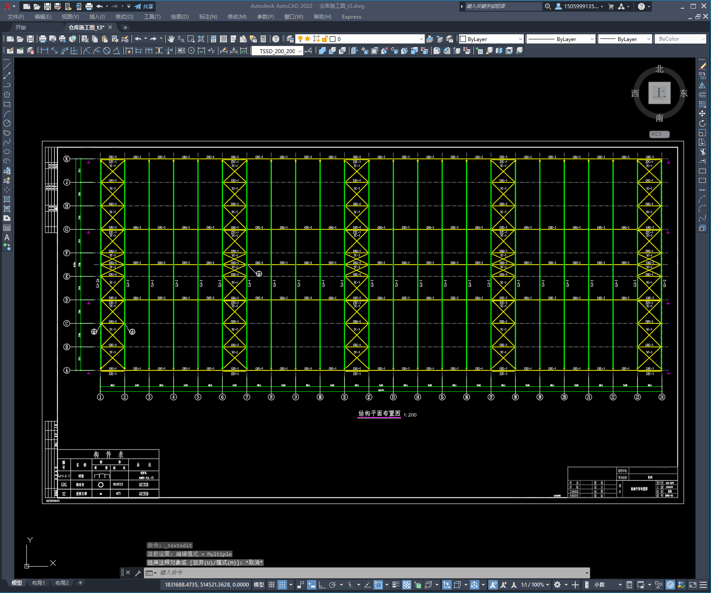Viewport: 711px width, 593px height.
Task: Choose the Angular dimension tool
Action: click(x=117, y=51)
